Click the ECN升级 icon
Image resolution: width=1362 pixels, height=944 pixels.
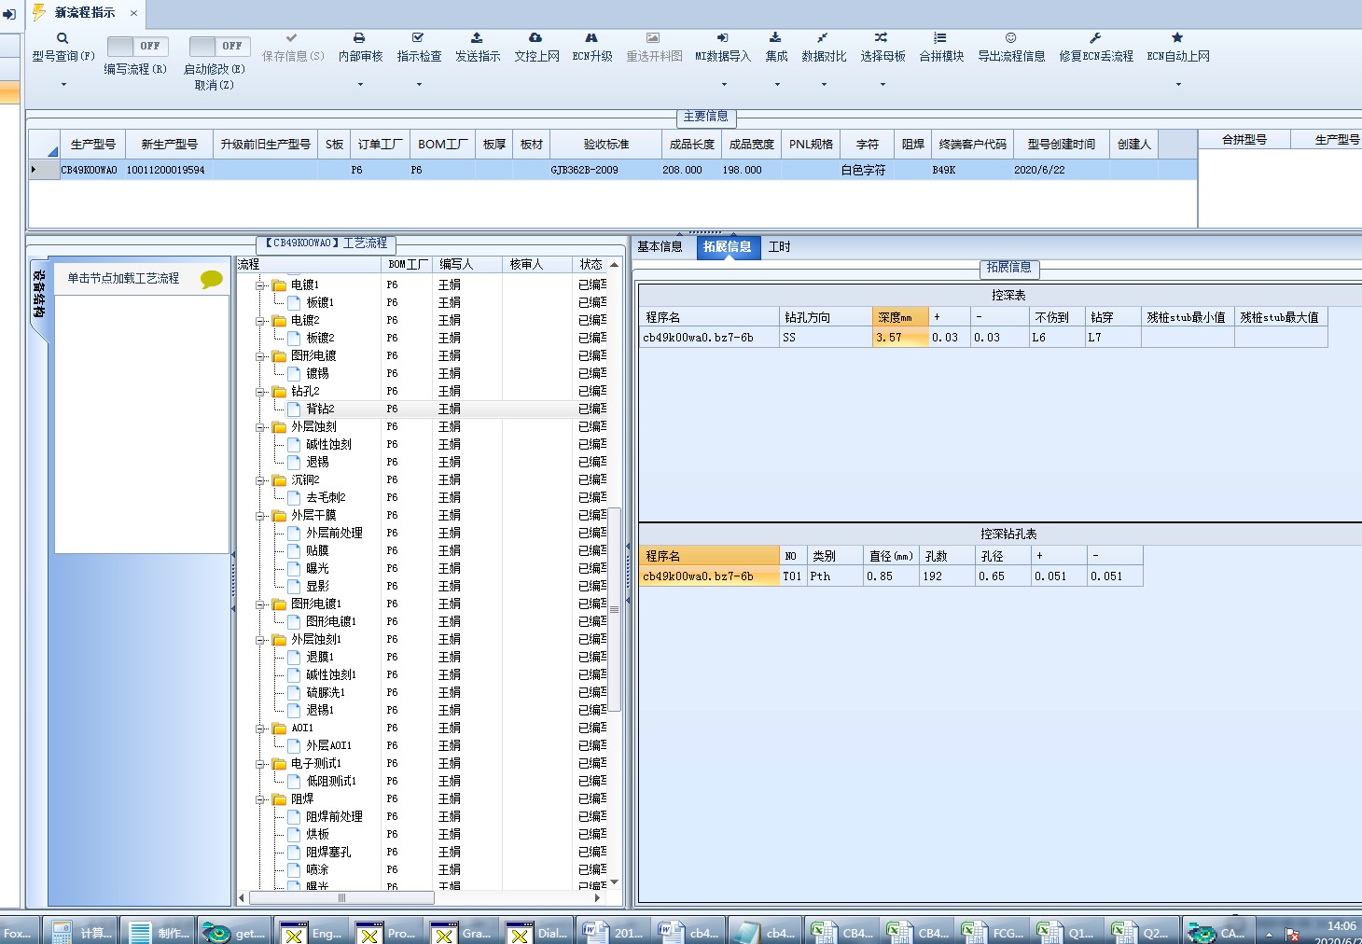tap(591, 38)
